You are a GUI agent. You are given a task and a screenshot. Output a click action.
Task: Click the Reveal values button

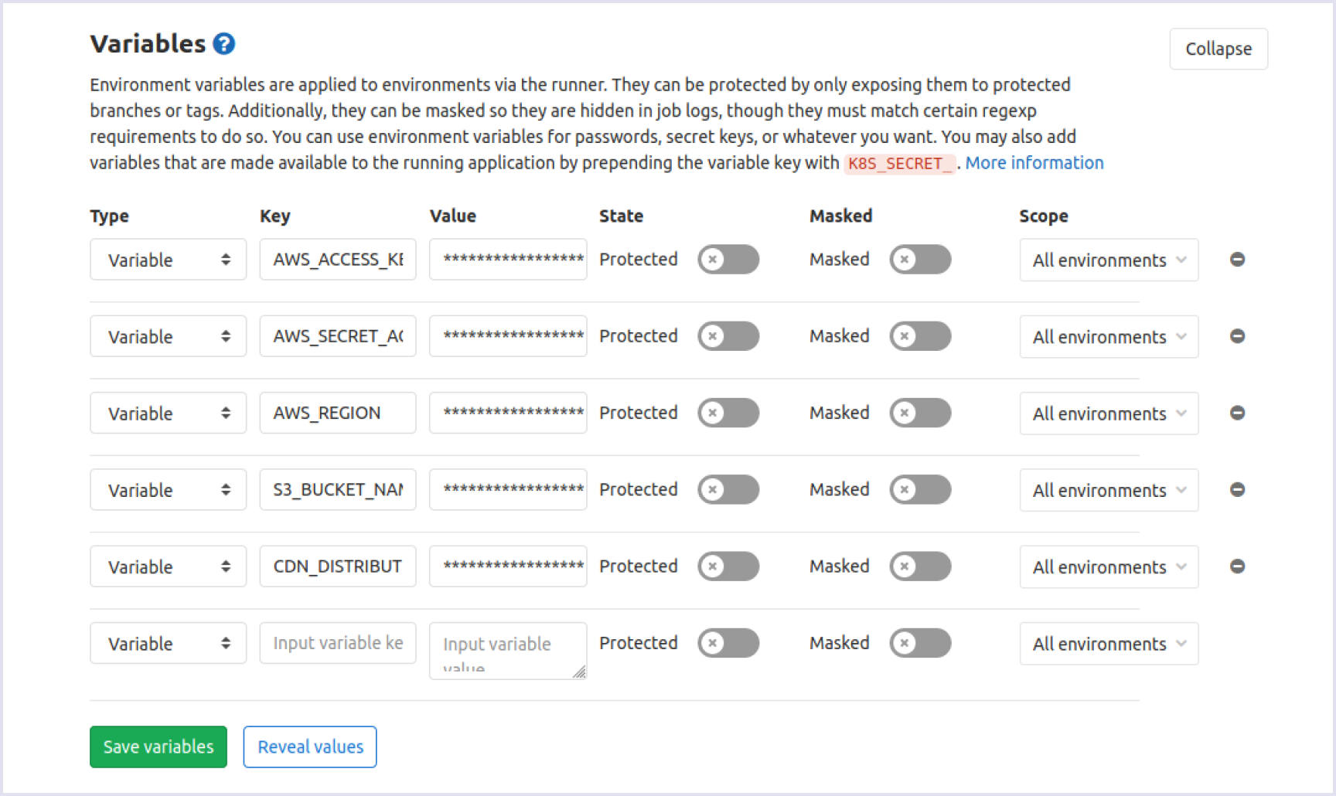[310, 747]
